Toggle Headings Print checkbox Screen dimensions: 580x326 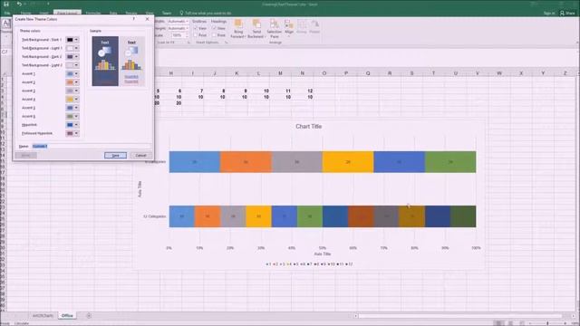[214, 35]
